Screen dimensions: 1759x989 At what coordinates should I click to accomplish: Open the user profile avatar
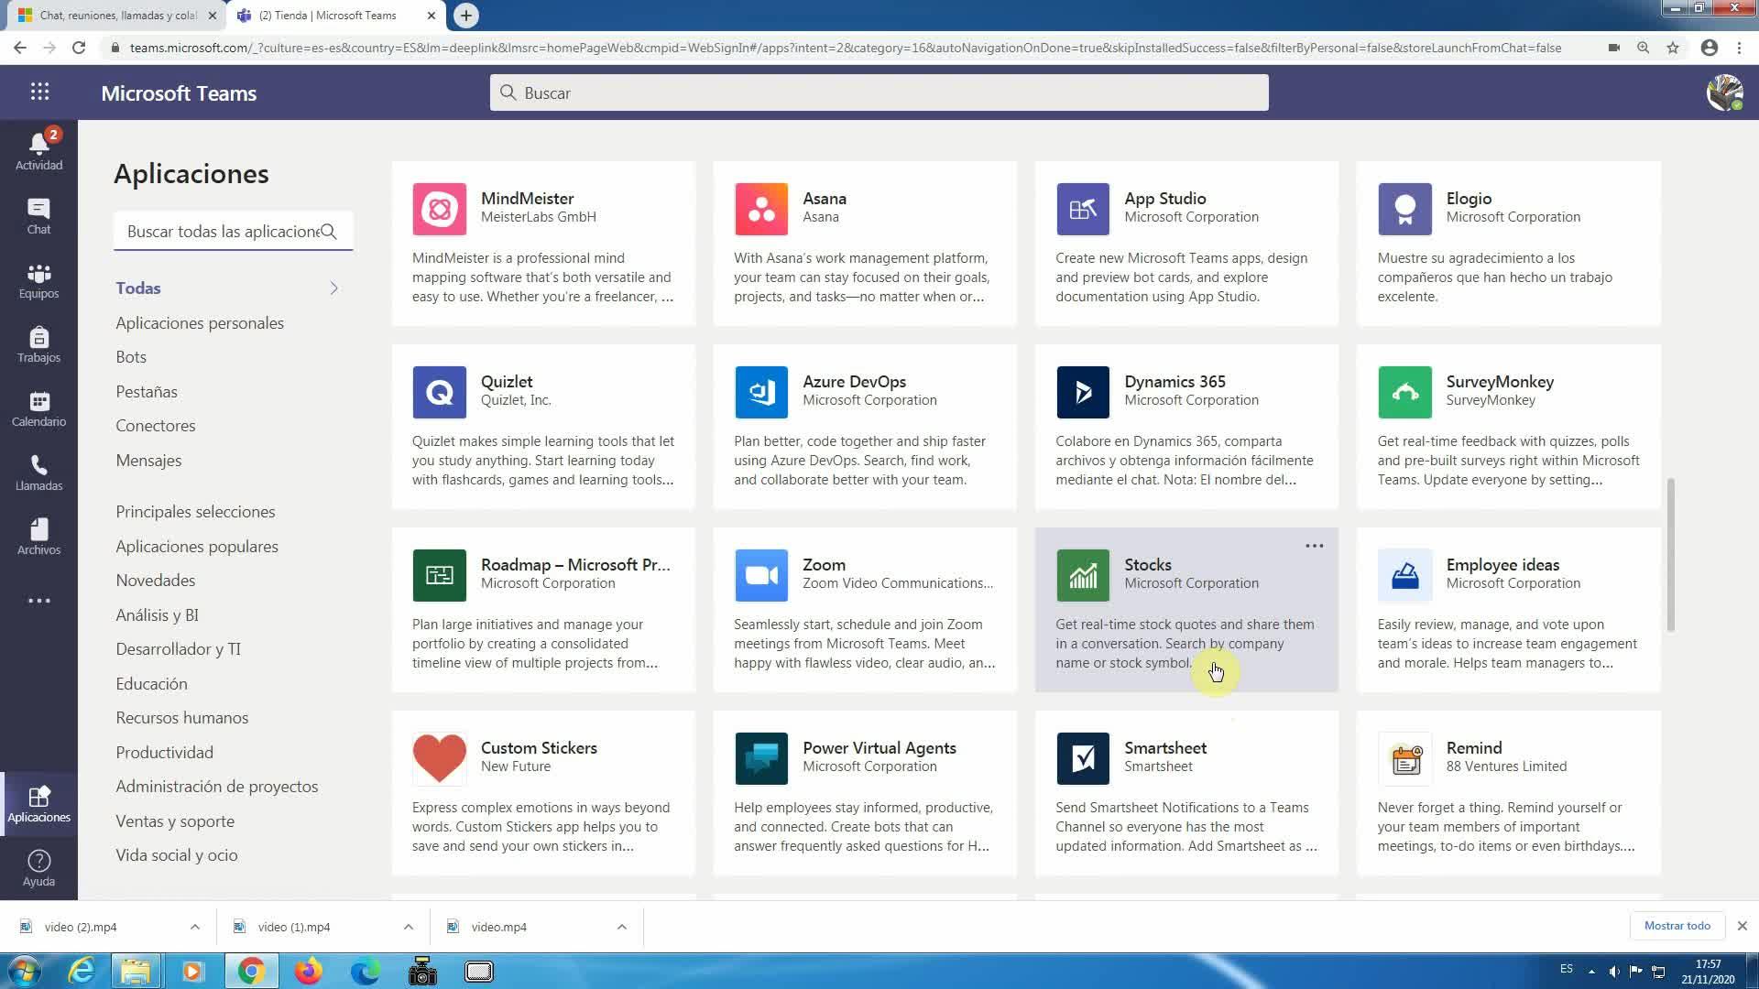1724,92
